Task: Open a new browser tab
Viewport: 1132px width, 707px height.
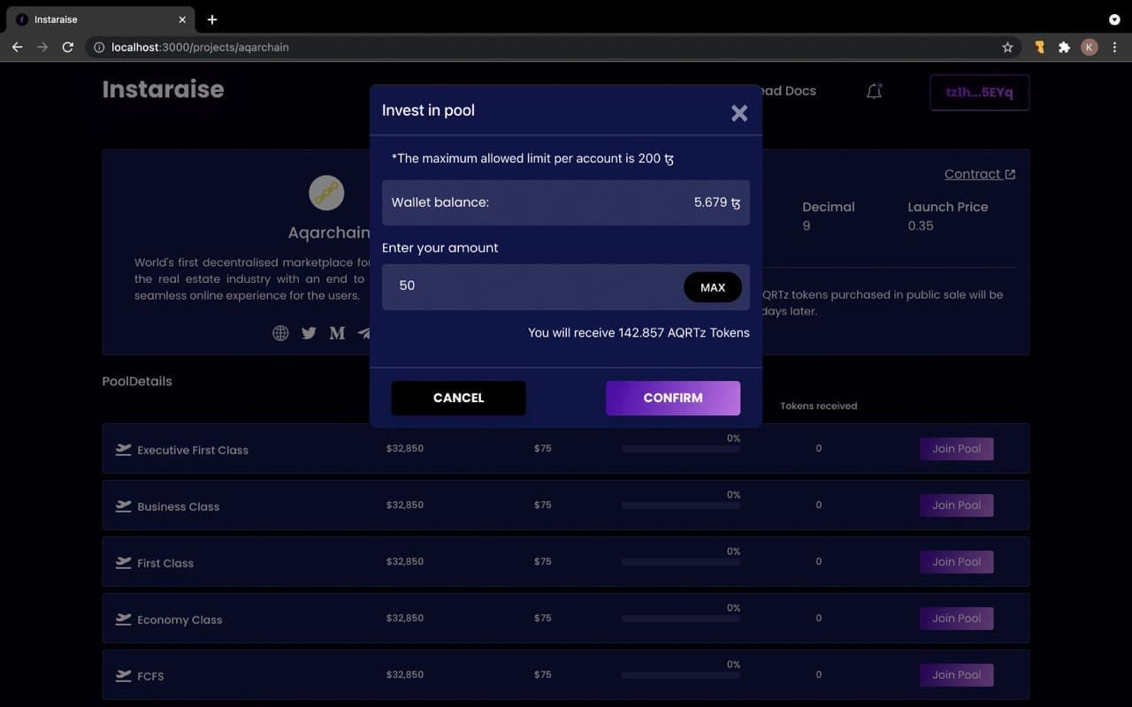Action: coord(212,19)
